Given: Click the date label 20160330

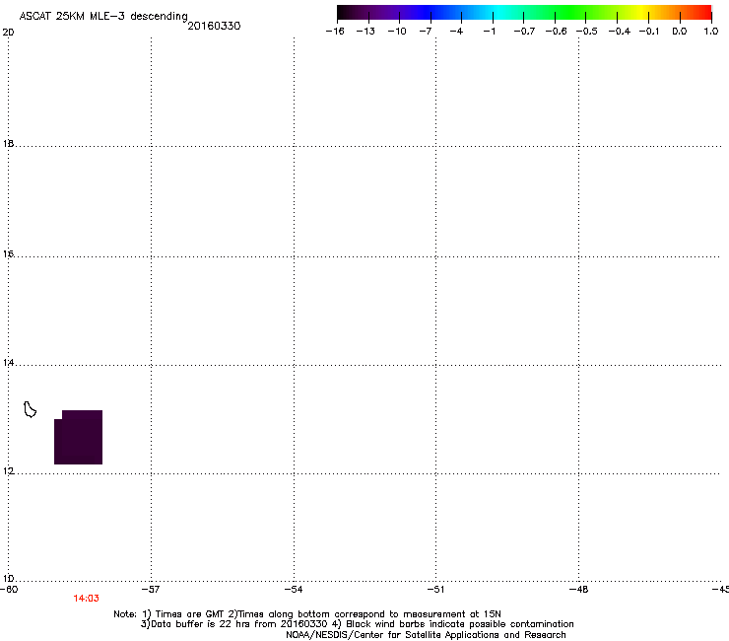Looking at the screenshot, I should coord(214,26).
